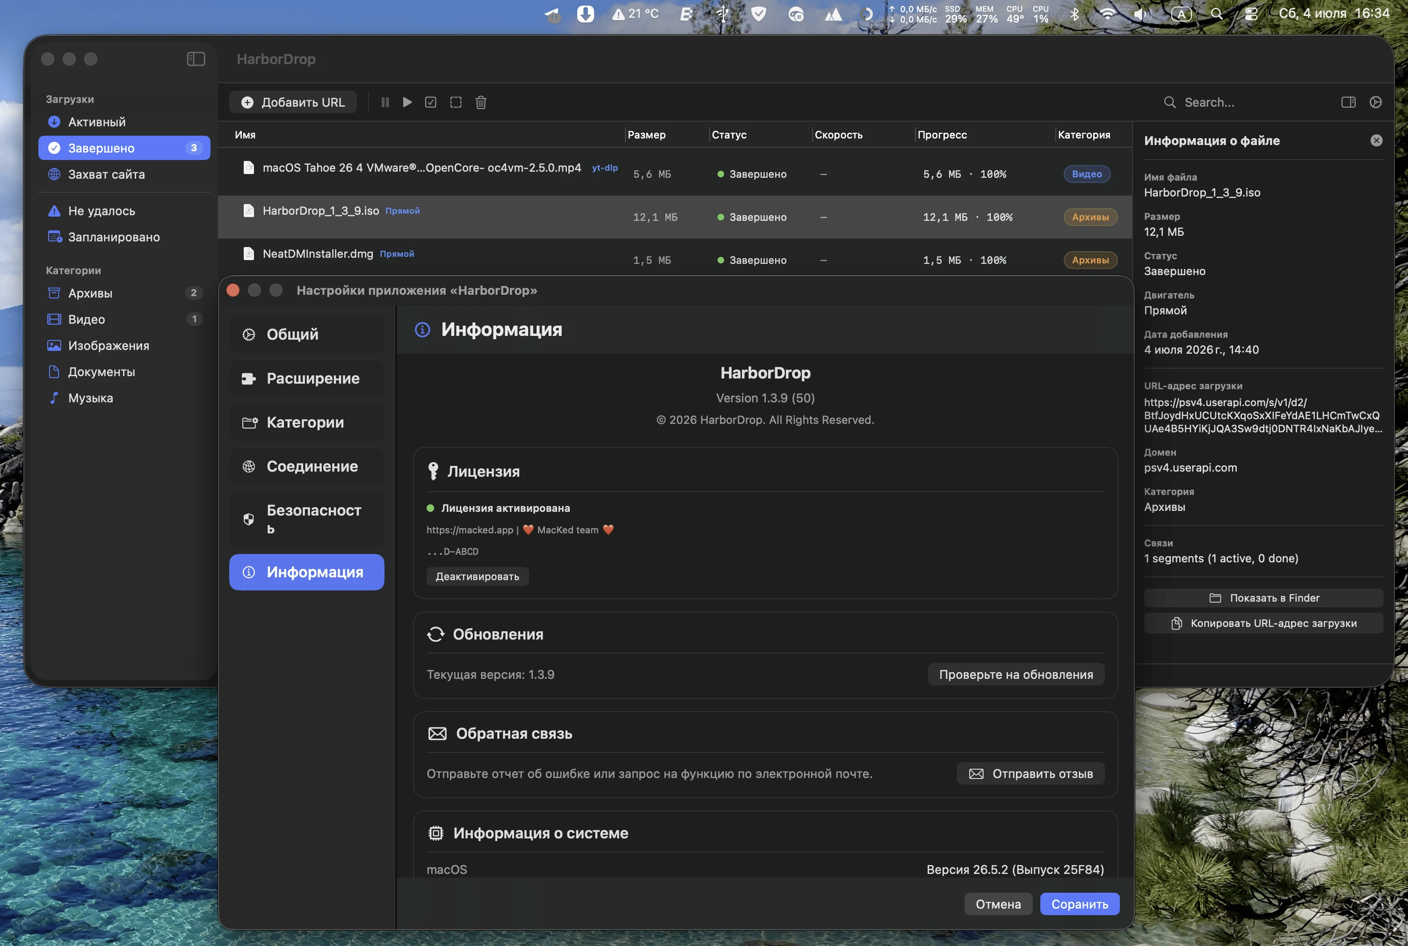Select the «Музыка» category in the sidebar
The image size is (1408, 946).
coord(123,398)
